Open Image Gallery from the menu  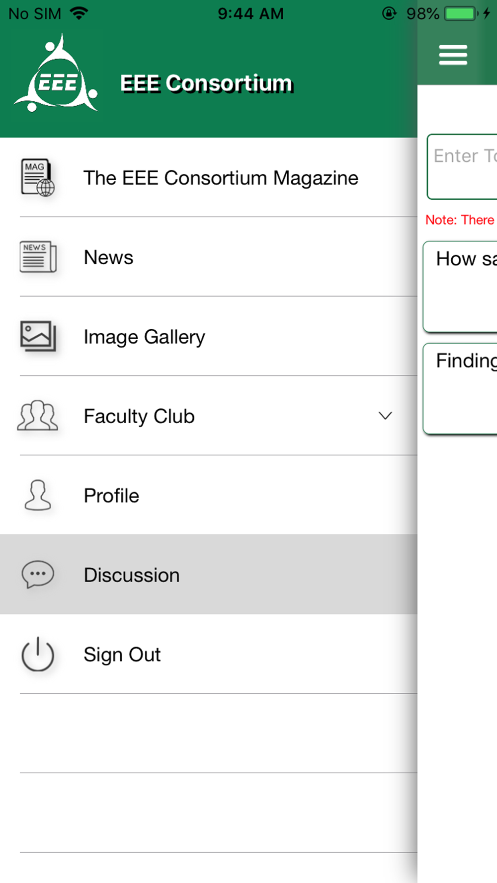(209, 336)
